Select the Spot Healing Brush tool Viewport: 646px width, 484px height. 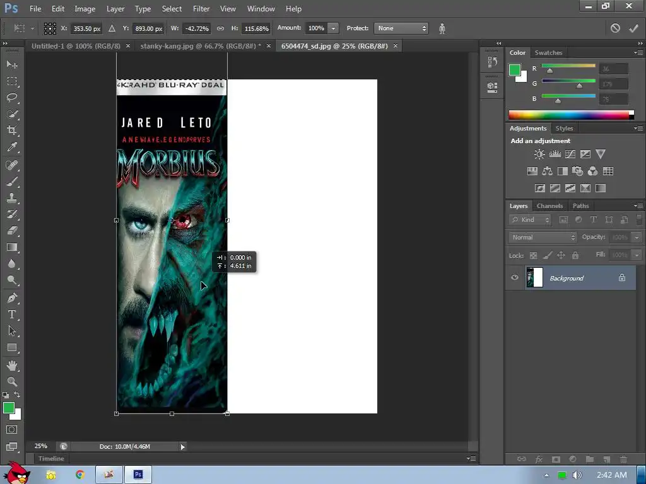(x=12, y=165)
